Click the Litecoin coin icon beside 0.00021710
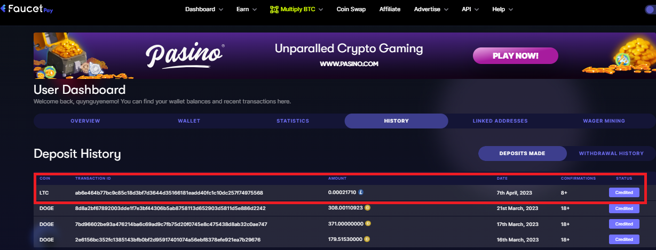The width and height of the screenshot is (656, 250). [361, 192]
